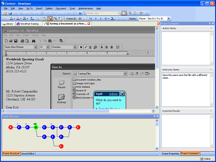Open the Save in folder dropdown
This screenshot has height=162, width=216.
[125, 74]
